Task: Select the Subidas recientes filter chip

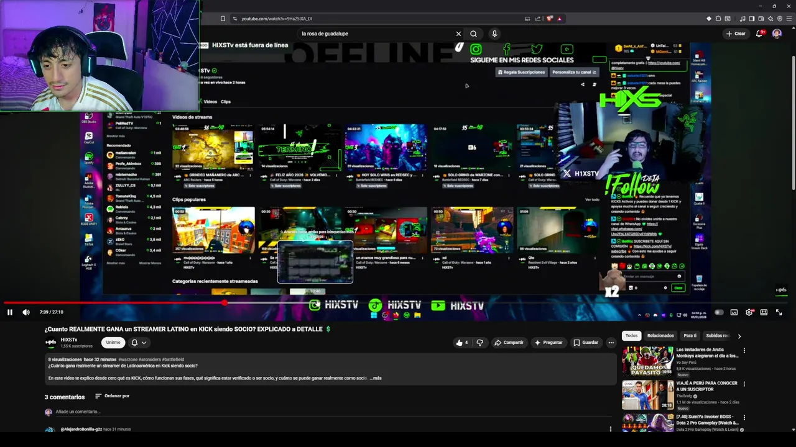Action: (717, 336)
